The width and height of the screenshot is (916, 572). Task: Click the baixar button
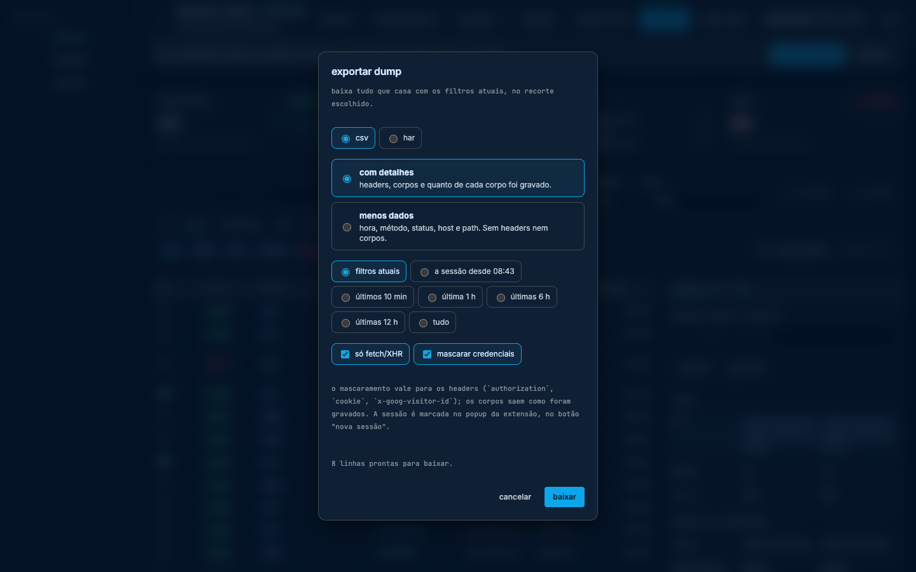tap(564, 497)
